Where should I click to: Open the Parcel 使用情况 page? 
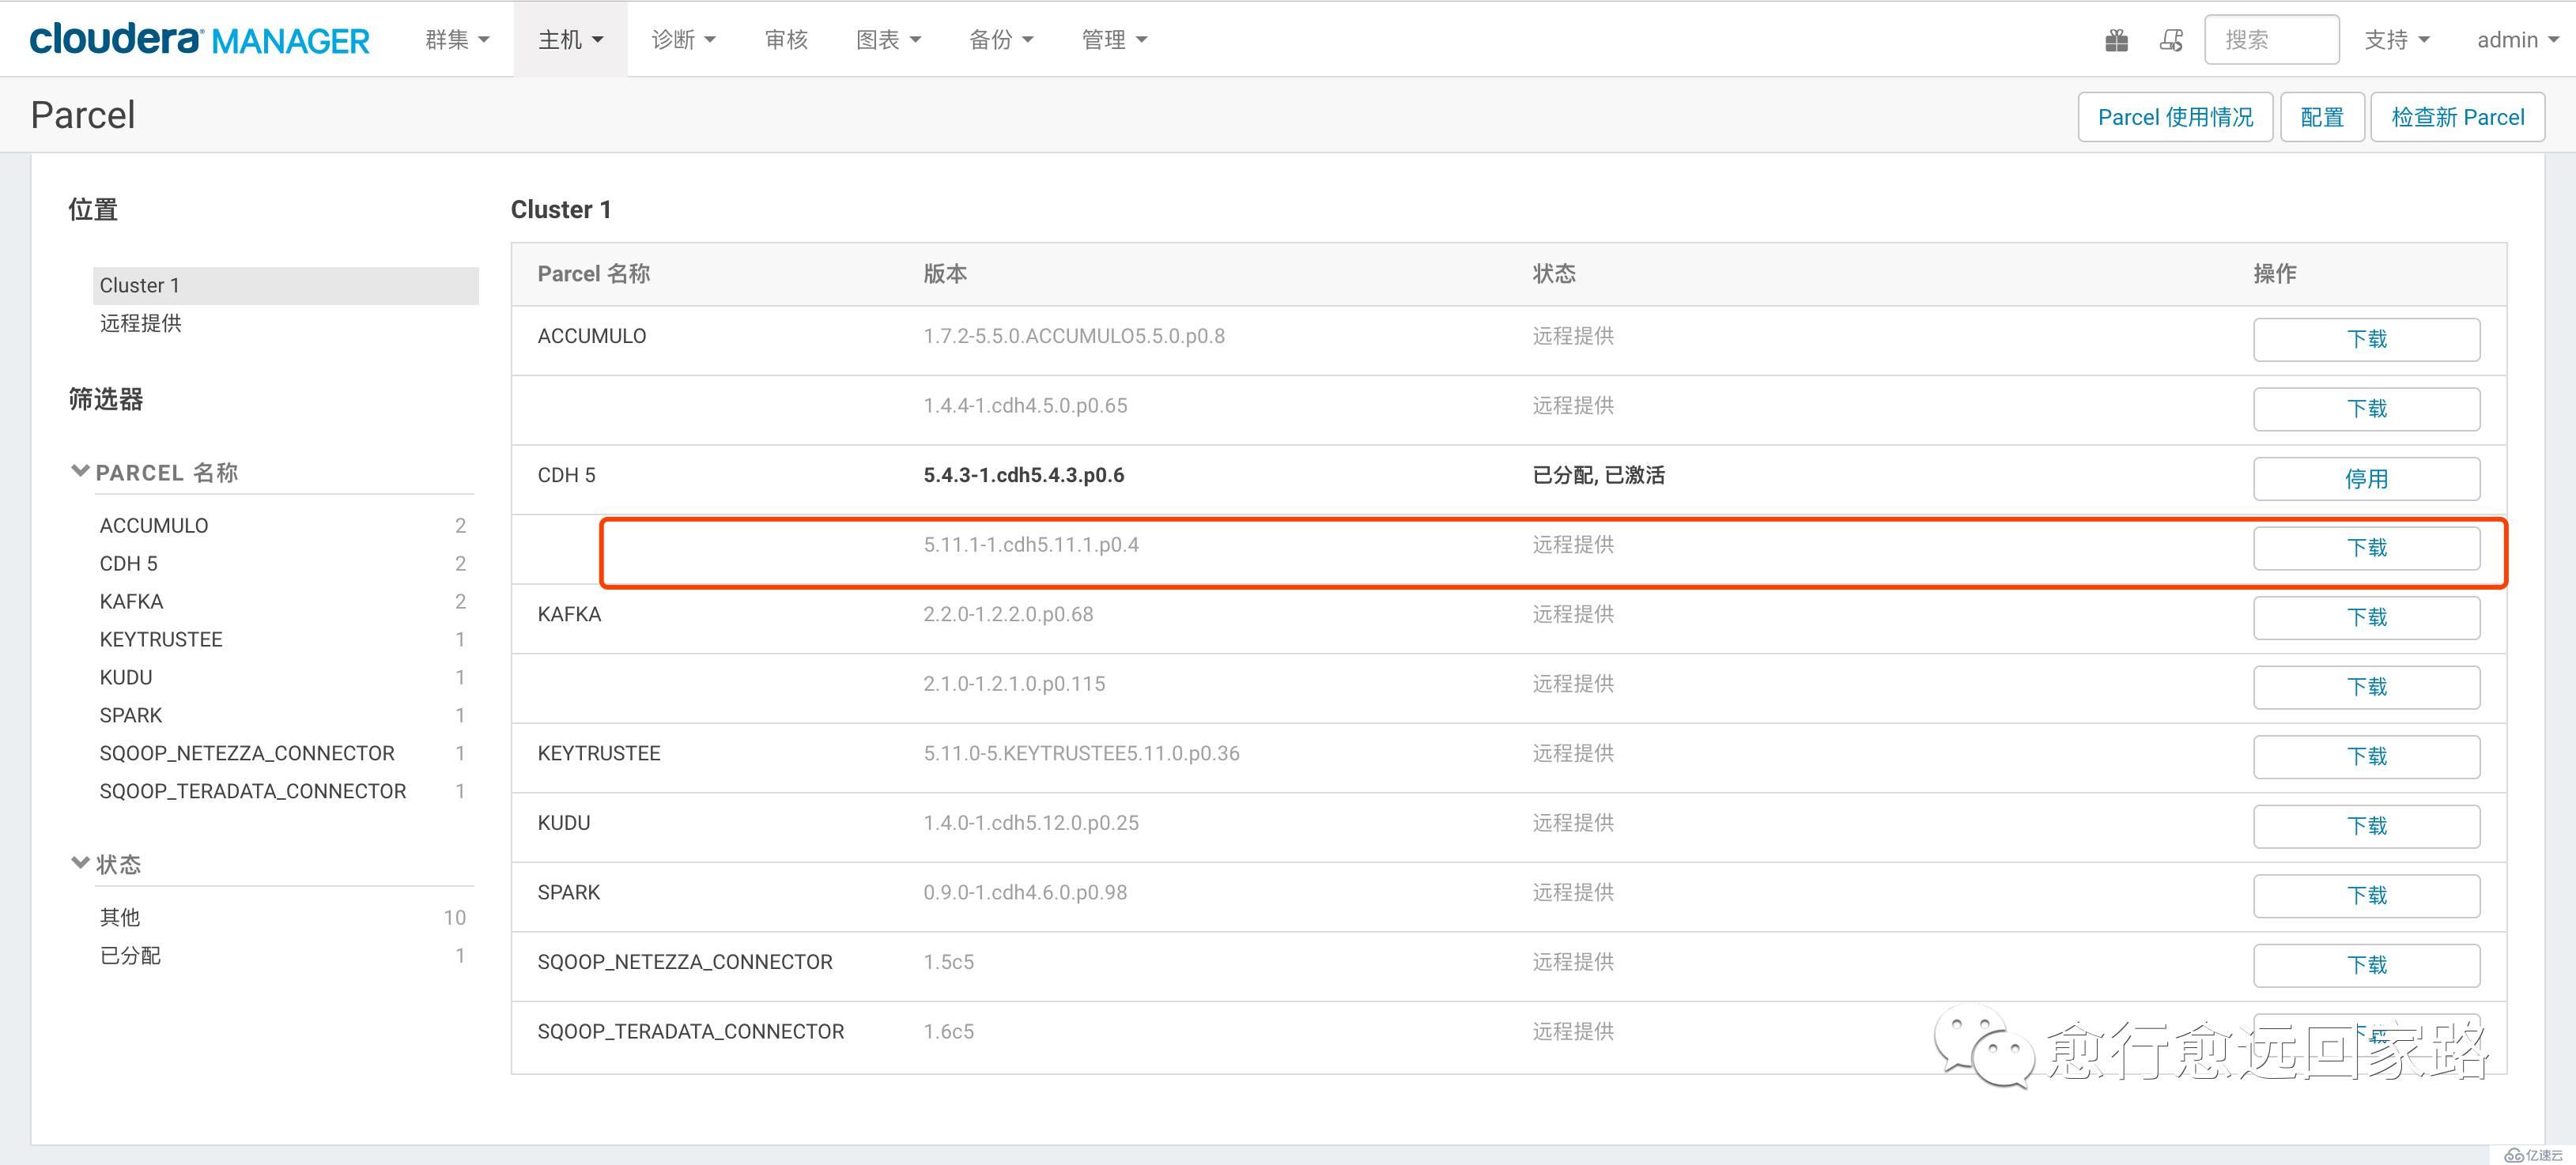point(2175,117)
